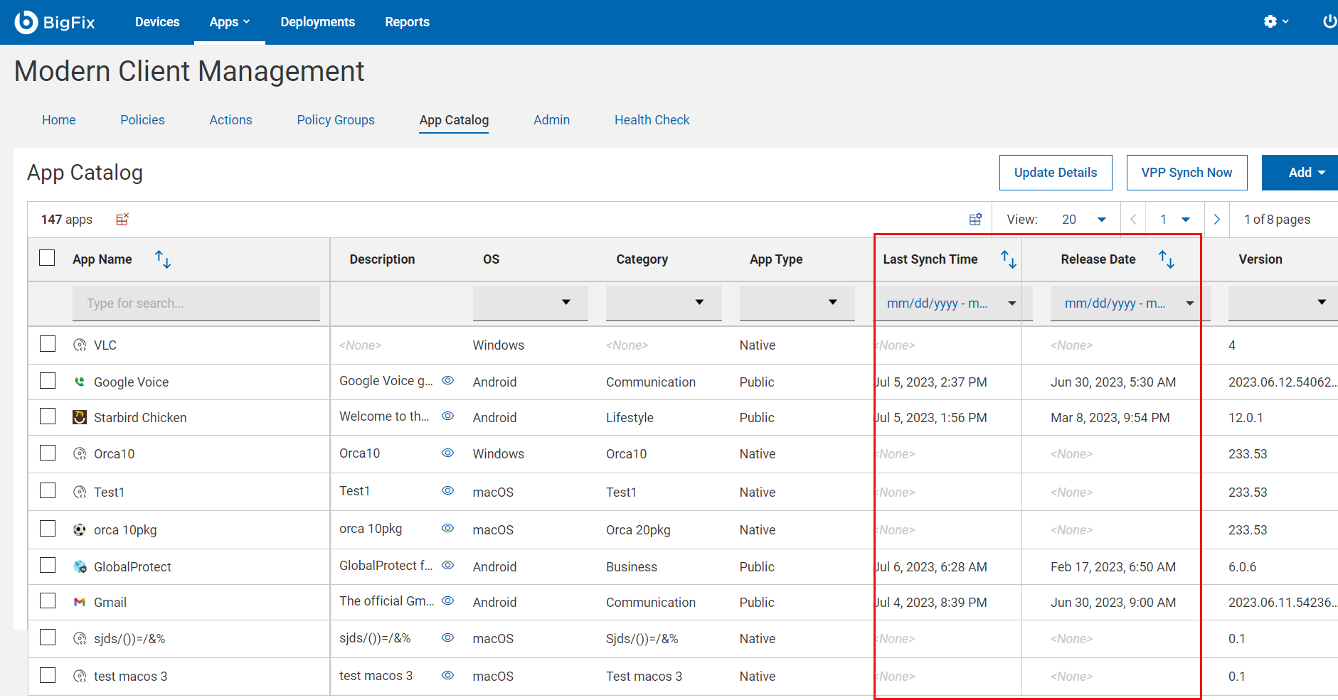Open the View page-size dropdown

click(1084, 220)
